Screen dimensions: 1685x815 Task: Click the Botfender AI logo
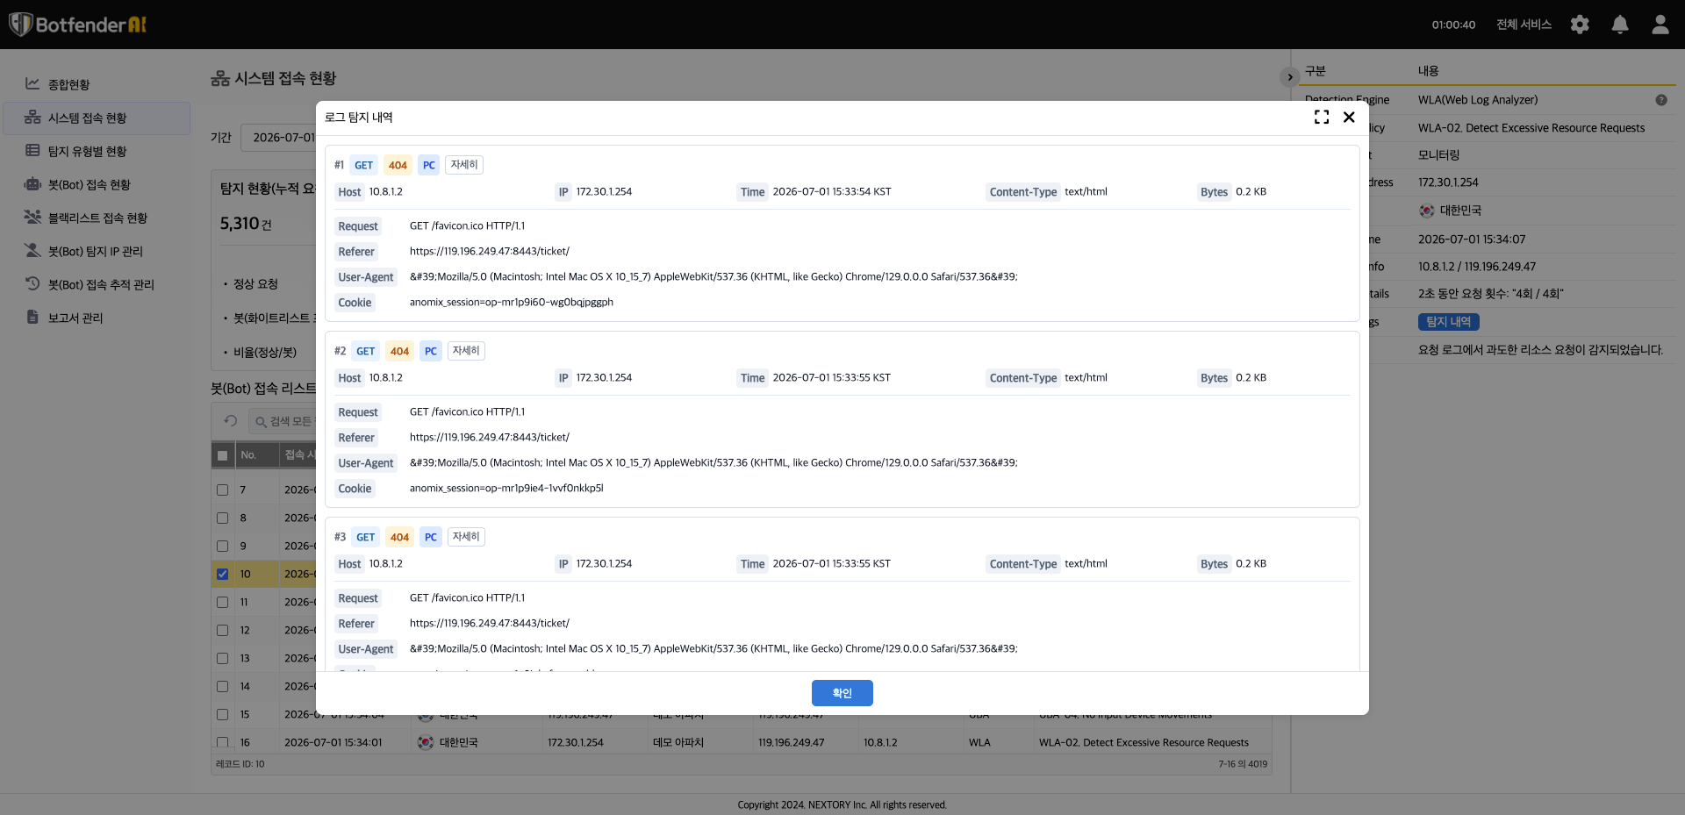(x=77, y=25)
